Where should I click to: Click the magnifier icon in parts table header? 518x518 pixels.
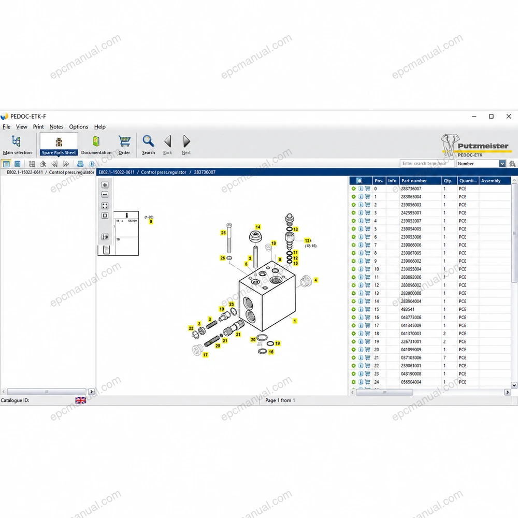[x=359, y=181]
